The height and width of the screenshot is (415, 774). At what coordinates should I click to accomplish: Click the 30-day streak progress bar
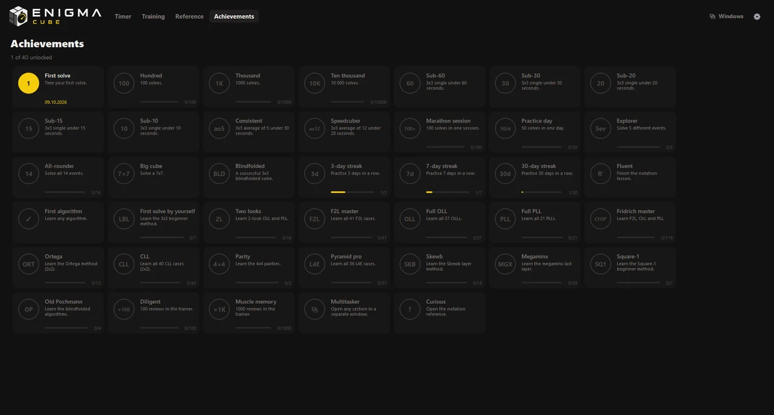542,192
